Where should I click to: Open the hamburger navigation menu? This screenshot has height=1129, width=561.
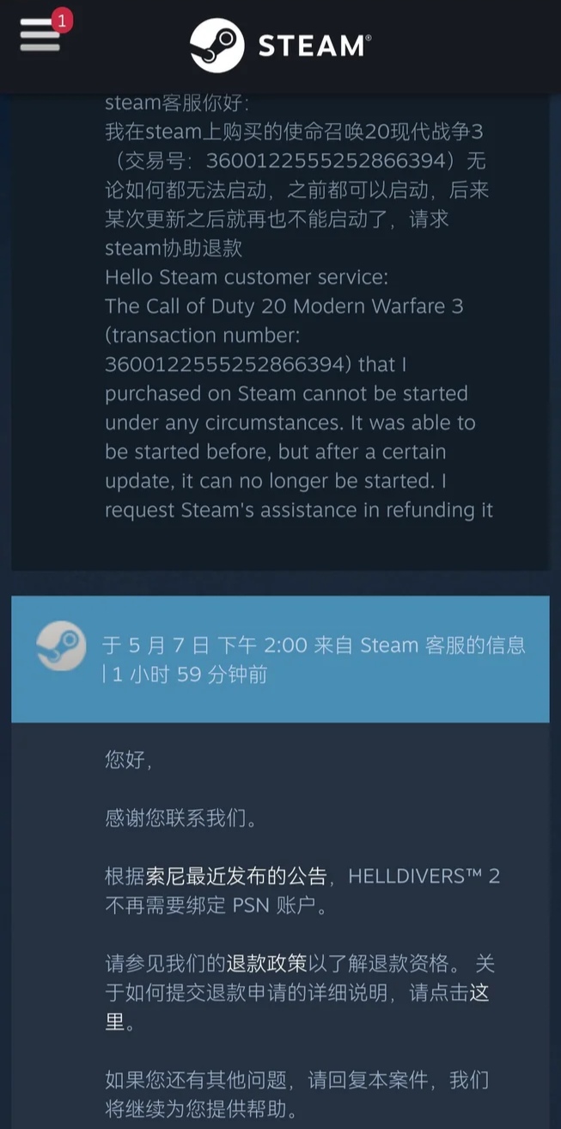pyautogui.click(x=40, y=34)
